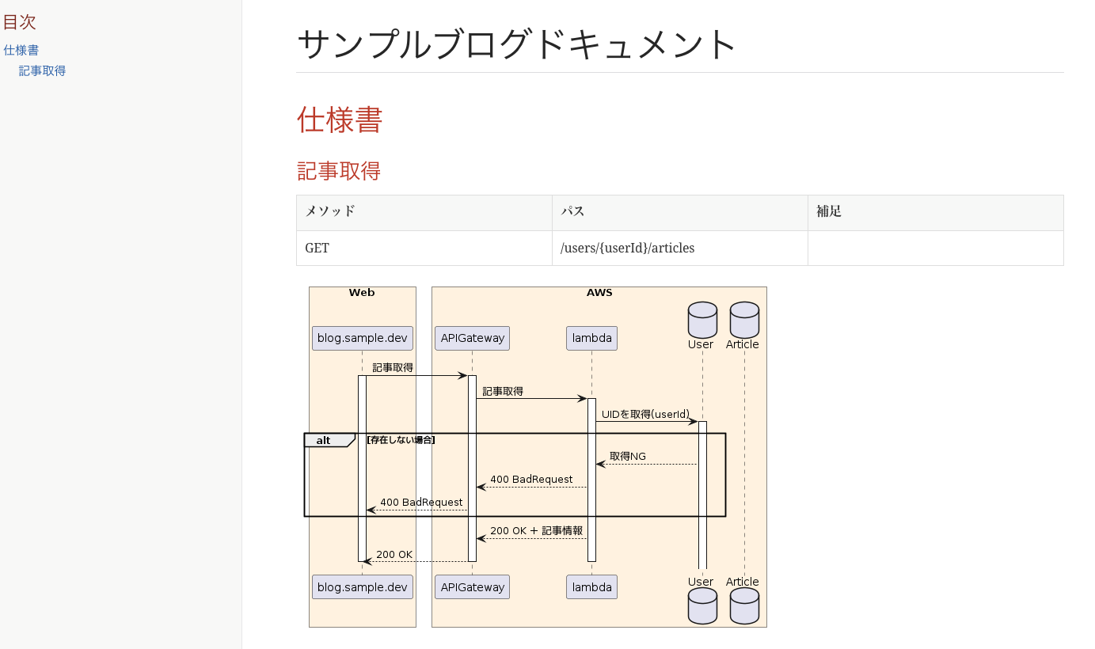Select the 仕様書 section heading in the document
The height and width of the screenshot is (649, 1095).
coord(339,120)
